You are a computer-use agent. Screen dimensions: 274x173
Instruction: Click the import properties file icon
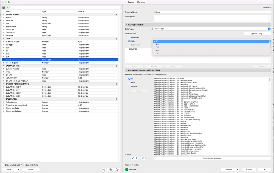111,169
